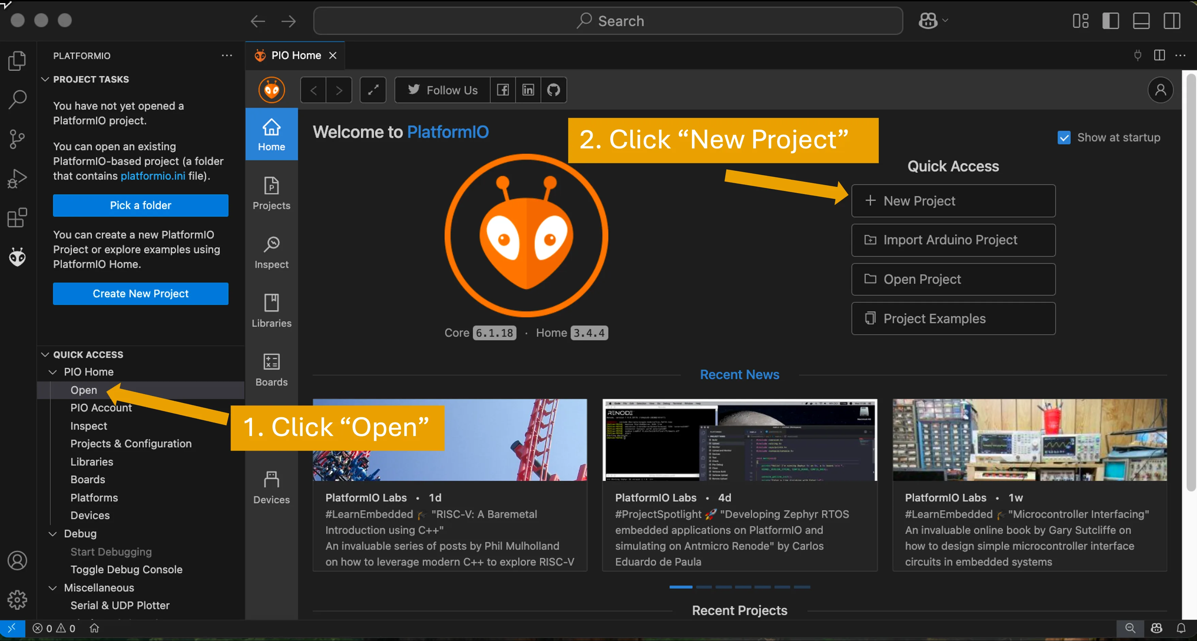1197x641 pixels.
Task: Toggle the primary side bar
Action: pos(1111,21)
